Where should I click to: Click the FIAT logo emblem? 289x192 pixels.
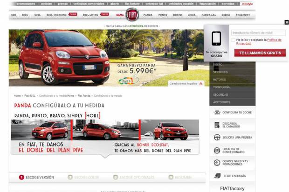click(x=132, y=14)
